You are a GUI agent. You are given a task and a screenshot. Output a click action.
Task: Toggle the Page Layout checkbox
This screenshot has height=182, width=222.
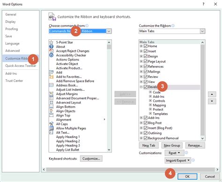[x=146, y=61]
